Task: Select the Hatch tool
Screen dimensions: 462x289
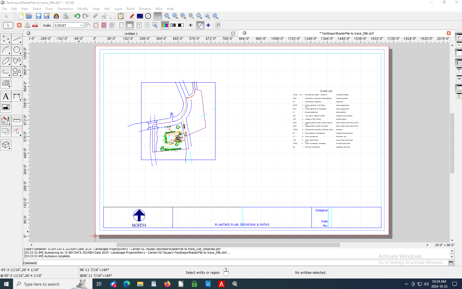Action: coord(6,83)
